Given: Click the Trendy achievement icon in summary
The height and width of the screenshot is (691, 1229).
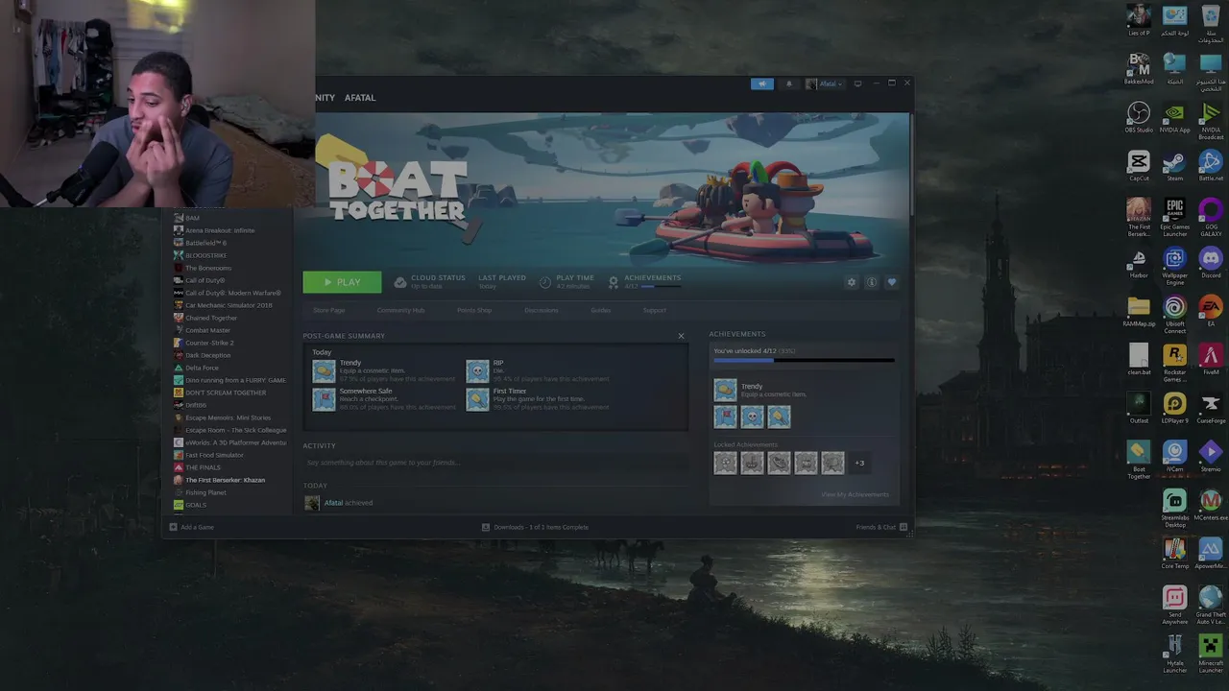Looking at the screenshot, I should click(324, 369).
